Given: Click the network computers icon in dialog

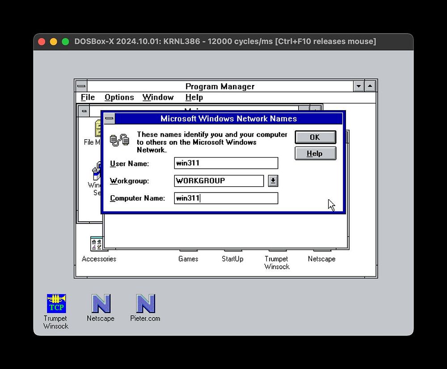Looking at the screenshot, I should (119, 140).
